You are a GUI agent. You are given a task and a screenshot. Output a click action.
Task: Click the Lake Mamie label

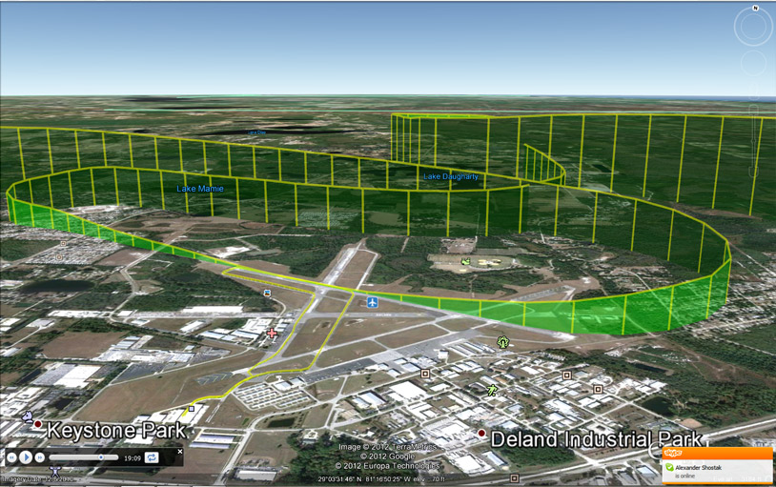click(200, 189)
